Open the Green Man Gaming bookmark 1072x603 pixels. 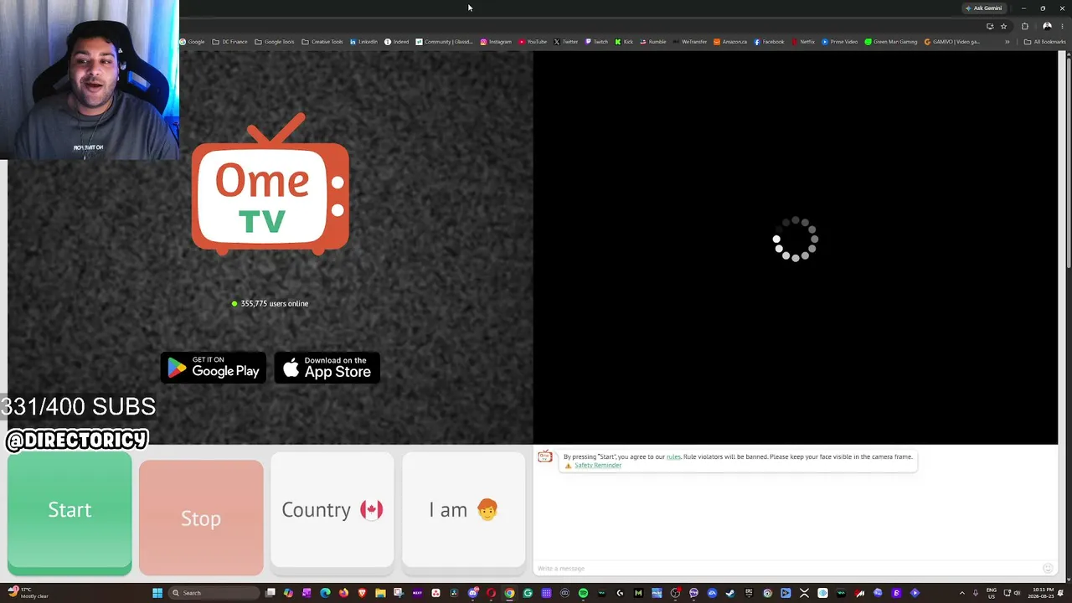pos(892,42)
